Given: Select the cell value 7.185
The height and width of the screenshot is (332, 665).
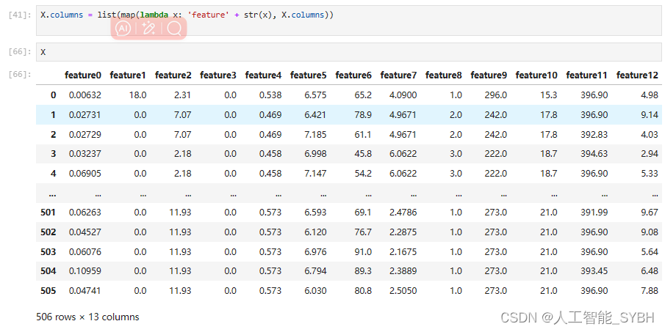Looking at the screenshot, I should click(x=315, y=135).
